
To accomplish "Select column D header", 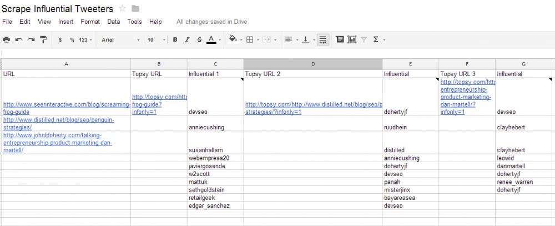I will (x=312, y=64).
